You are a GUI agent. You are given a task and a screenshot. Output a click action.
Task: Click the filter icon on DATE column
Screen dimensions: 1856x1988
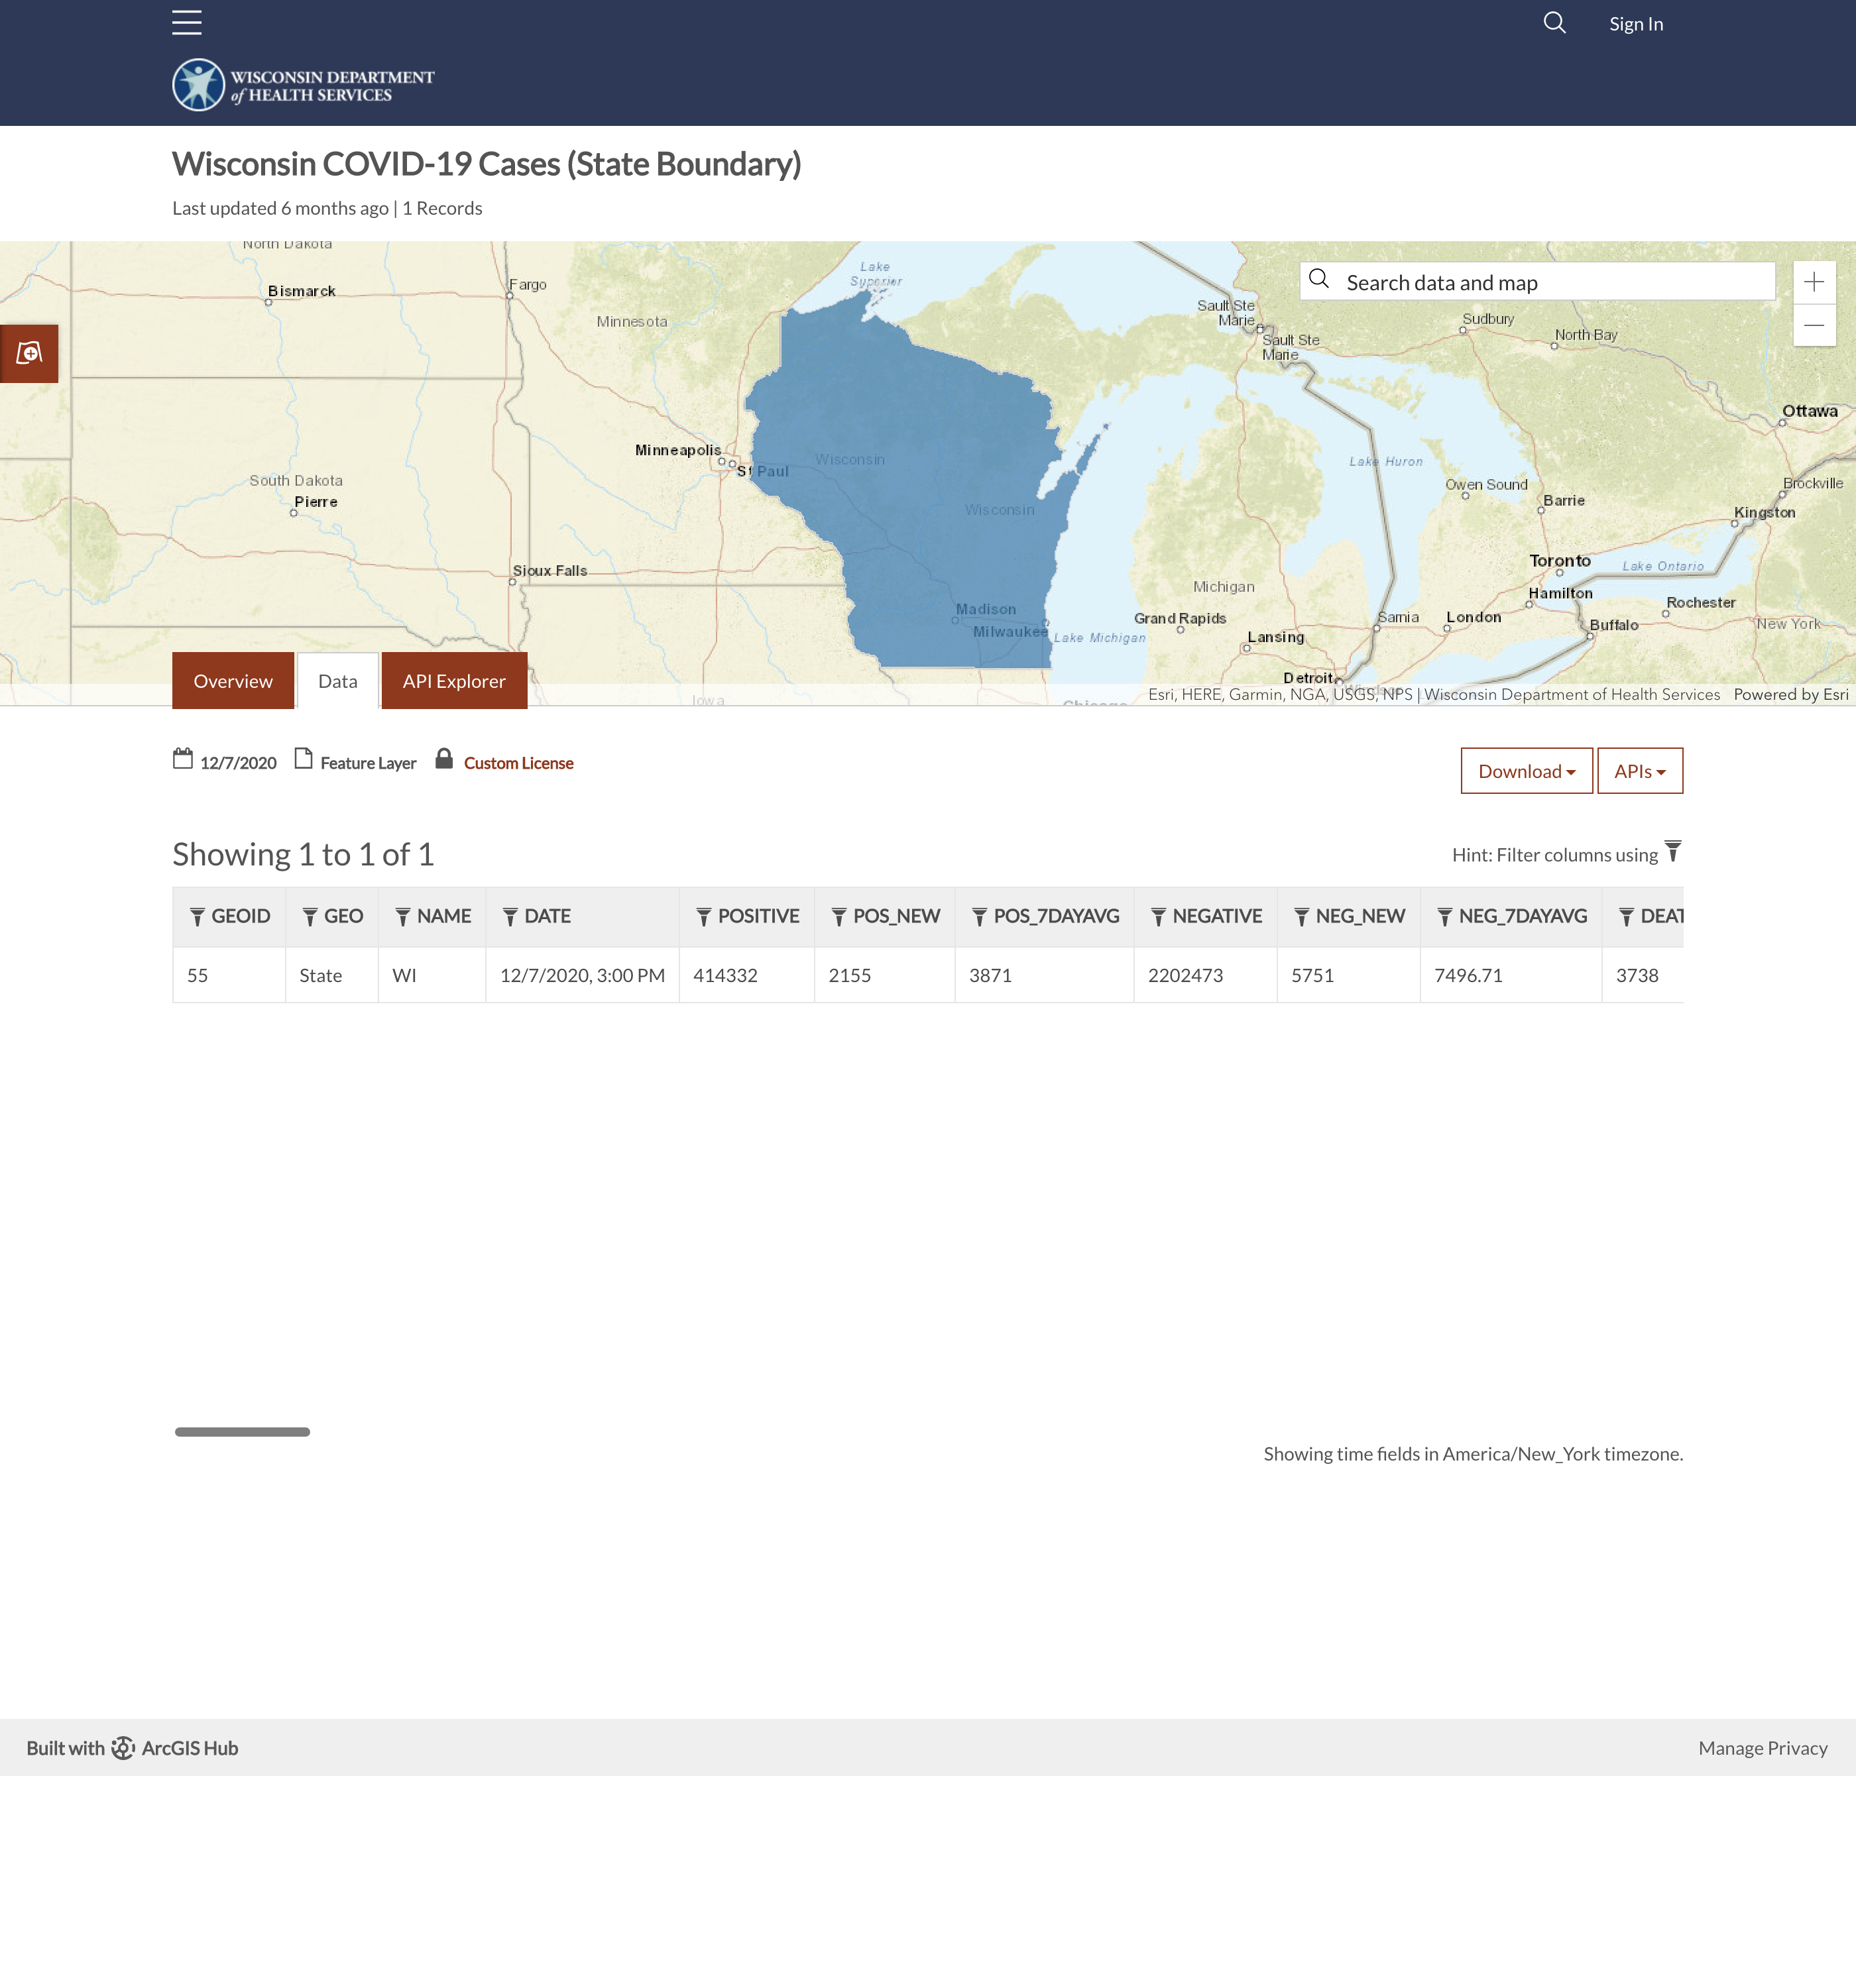click(x=510, y=917)
